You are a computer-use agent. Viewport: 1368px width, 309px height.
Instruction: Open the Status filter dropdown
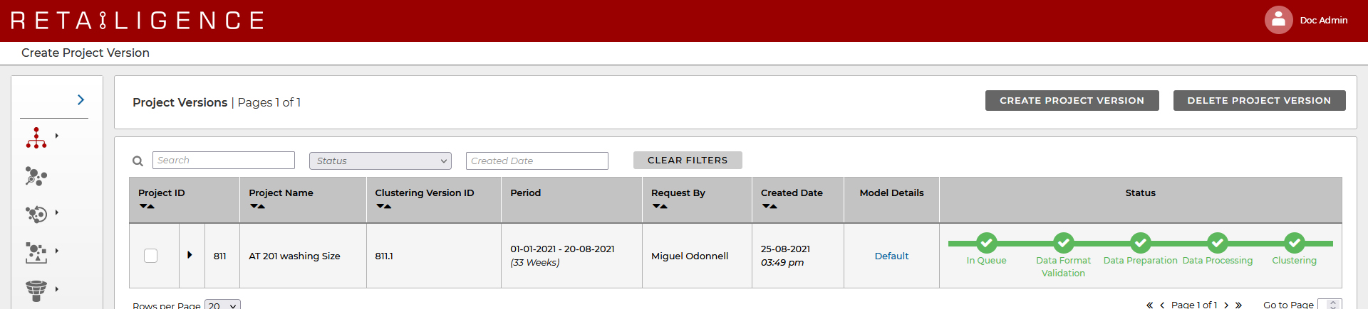click(x=380, y=161)
